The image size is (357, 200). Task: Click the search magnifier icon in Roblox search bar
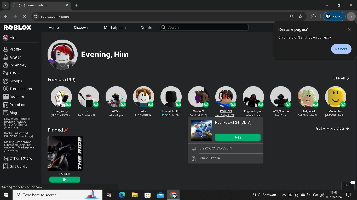164,27
